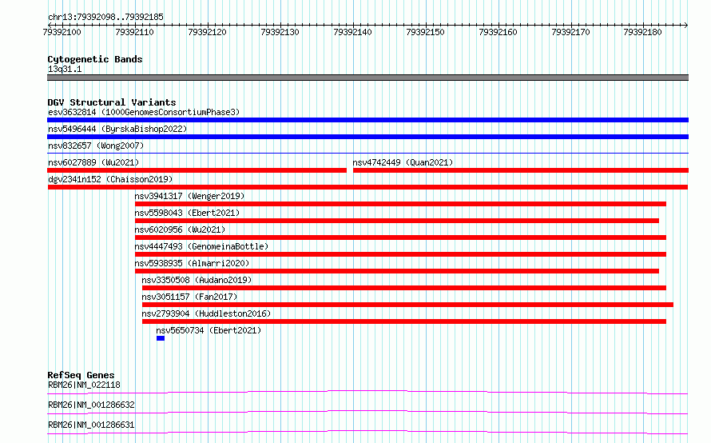Click transcript label RBM26|NM_001286632

click(91, 405)
